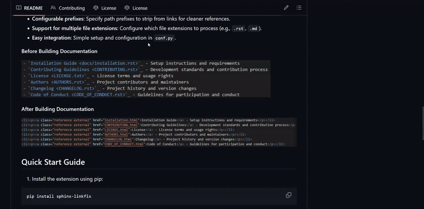The image size is (424, 209).
Task: Click the Installation Guide code line
Action: point(131,63)
